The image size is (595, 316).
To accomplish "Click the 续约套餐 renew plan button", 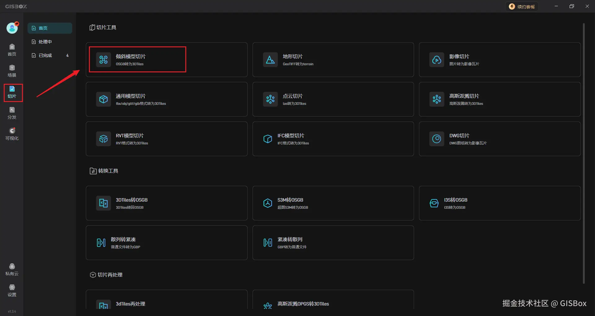I will [522, 6].
